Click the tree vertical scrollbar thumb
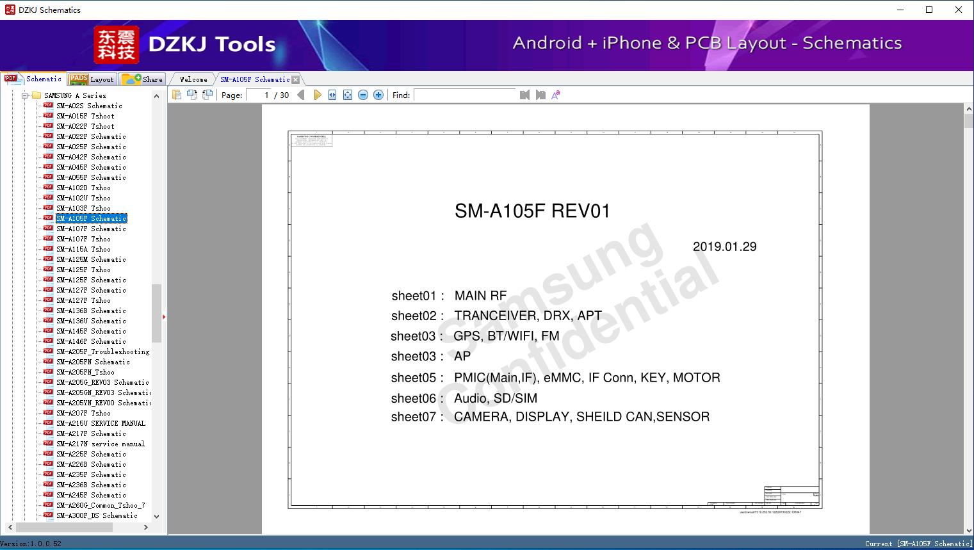This screenshot has height=550, width=974. 156,313
